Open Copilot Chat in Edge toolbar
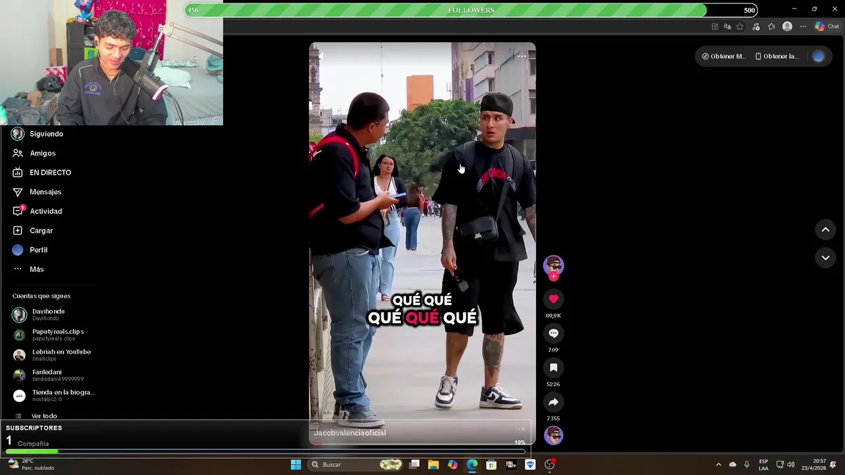The height and width of the screenshot is (475, 845). 827,26
